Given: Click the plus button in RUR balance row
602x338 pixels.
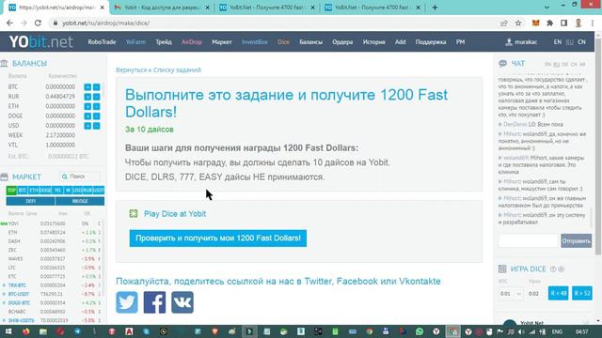Looking at the screenshot, I should pos(87,97).
